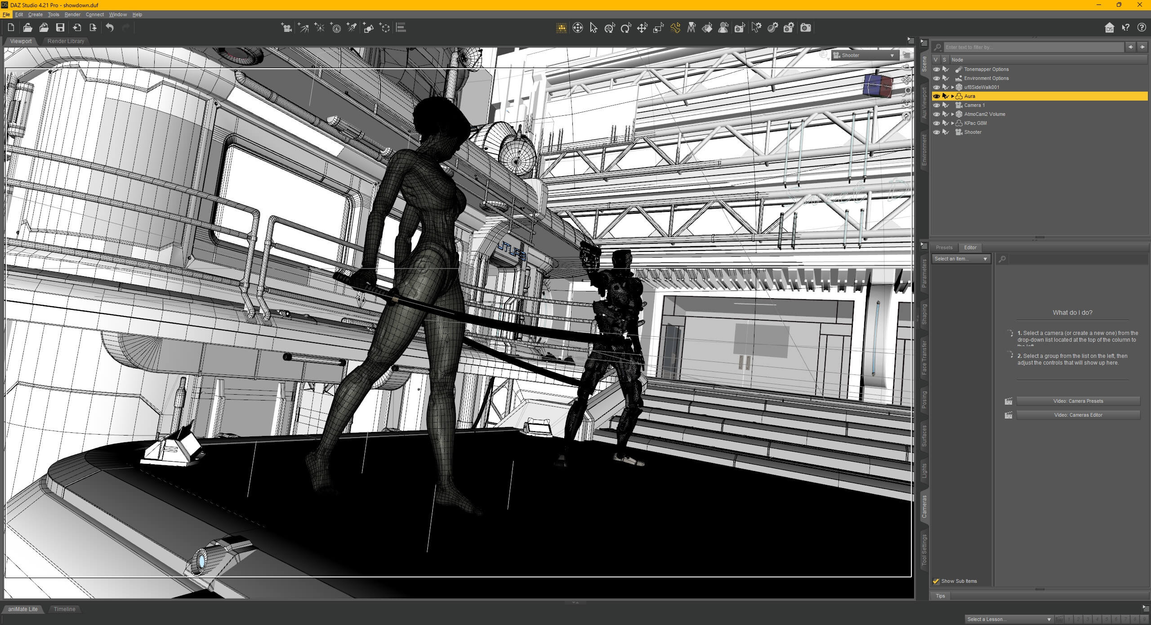Select the Translate move-arrows tool
This screenshot has height=625, width=1151.
[642, 28]
